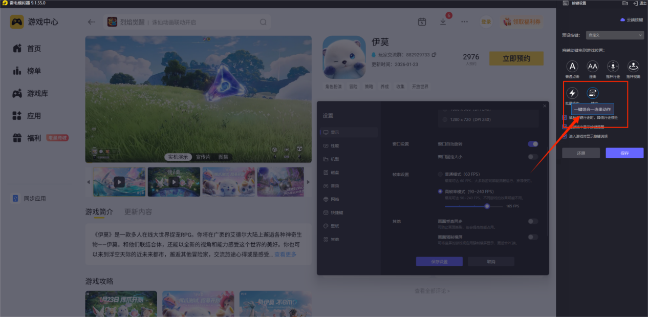Click 登录 login button

click(486, 22)
